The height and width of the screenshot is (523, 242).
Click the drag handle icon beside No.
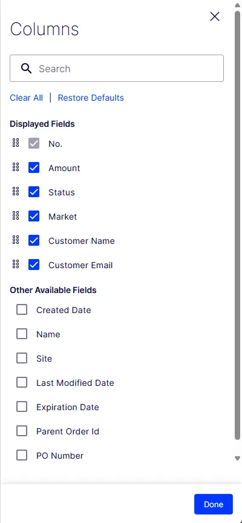click(x=16, y=143)
